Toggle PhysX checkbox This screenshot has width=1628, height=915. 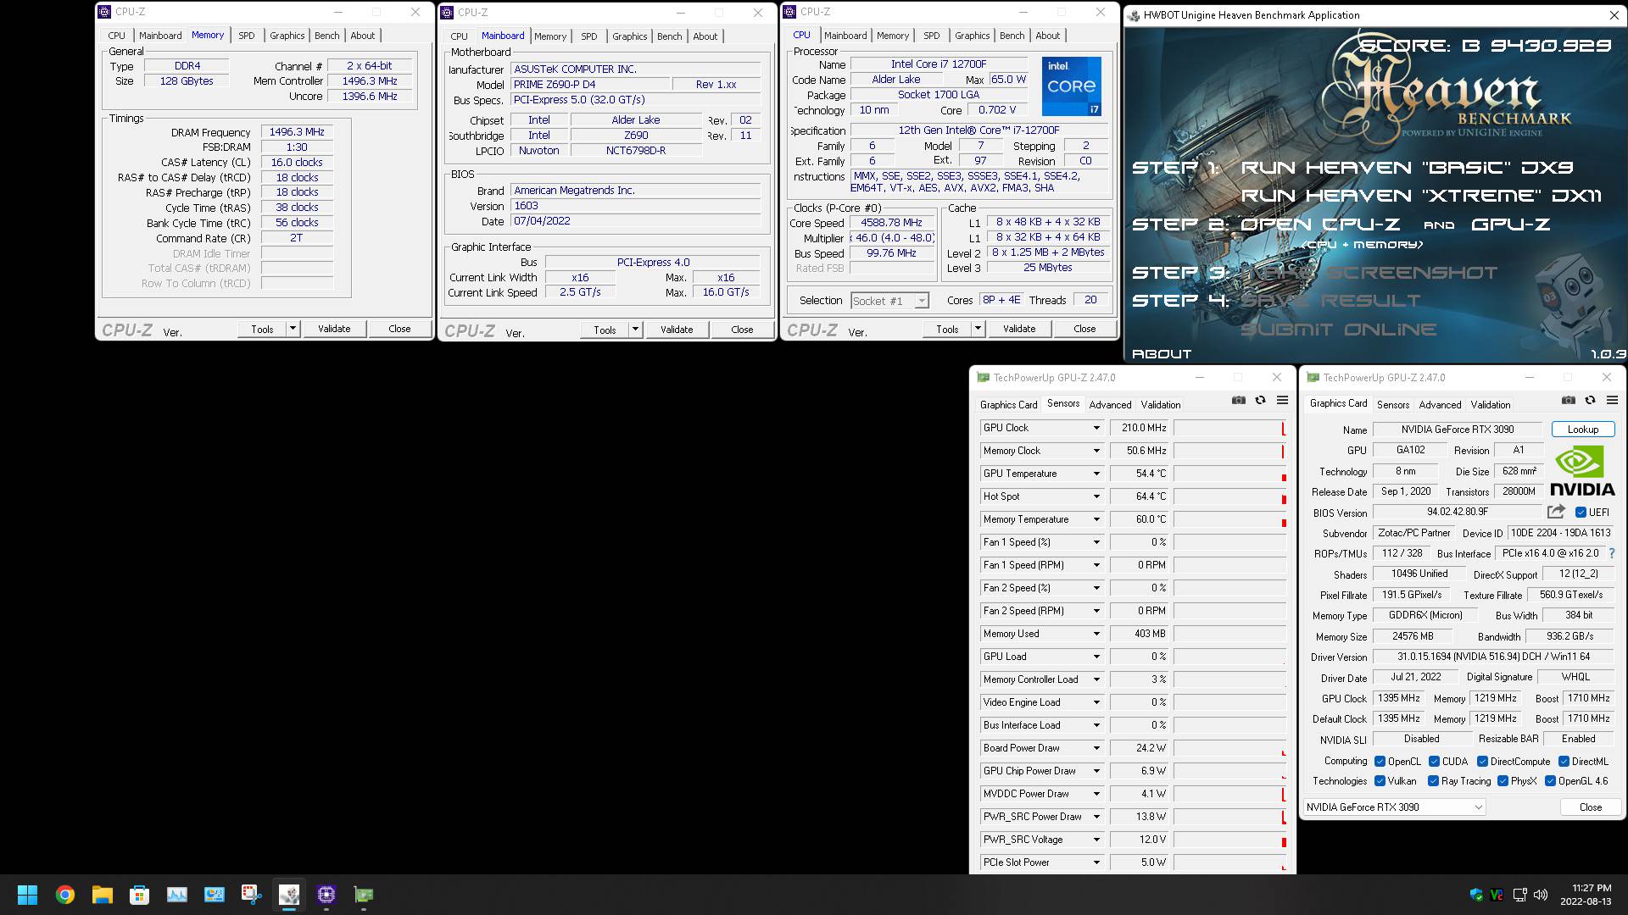coord(1503,781)
